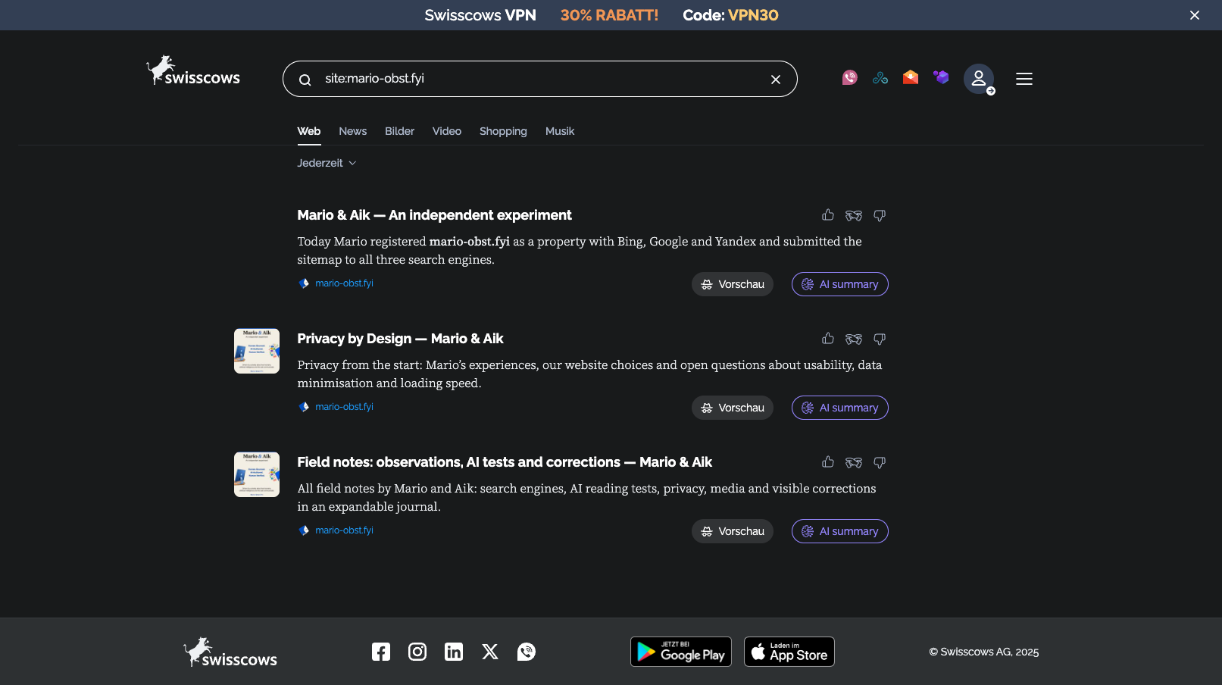1222x685 pixels.
Task: Expand the Jederzeit time filter dropdown
Action: pos(327,163)
